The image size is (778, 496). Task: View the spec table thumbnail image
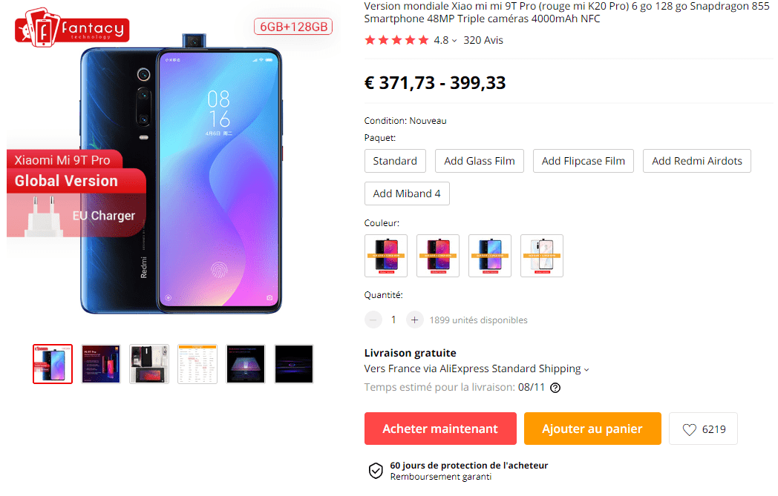tap(197, 364)
